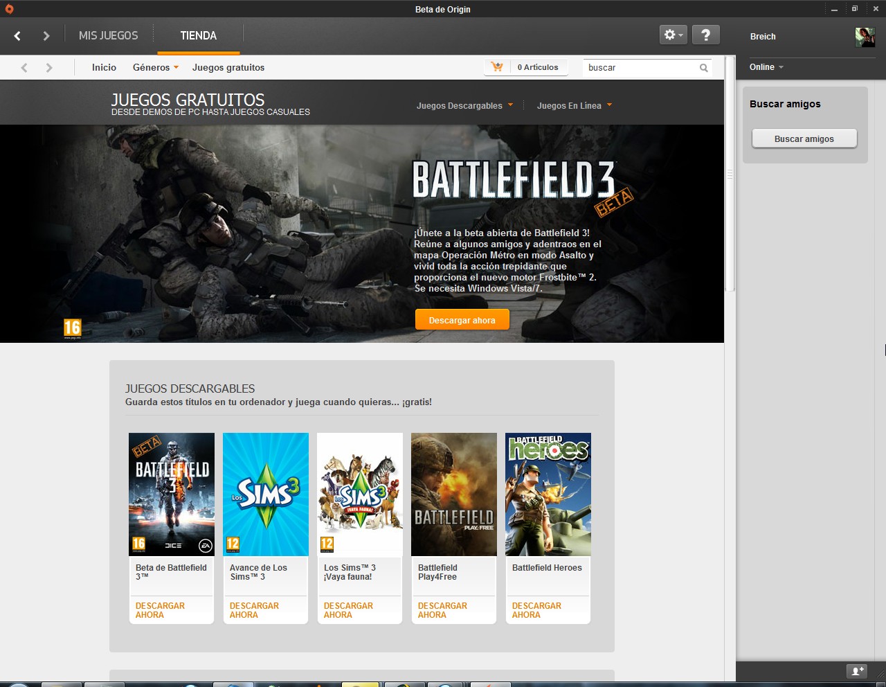
Task: Click the PEGI 16 rating badge on banner
Action: click(x=73, y=328)
